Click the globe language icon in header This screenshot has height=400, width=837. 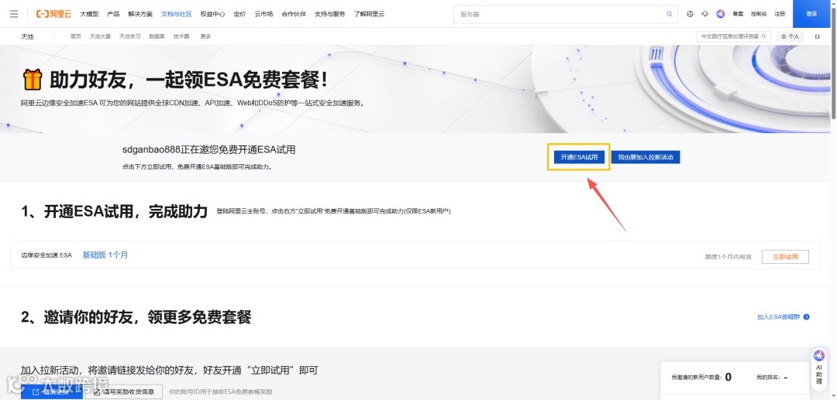(690, 14)
